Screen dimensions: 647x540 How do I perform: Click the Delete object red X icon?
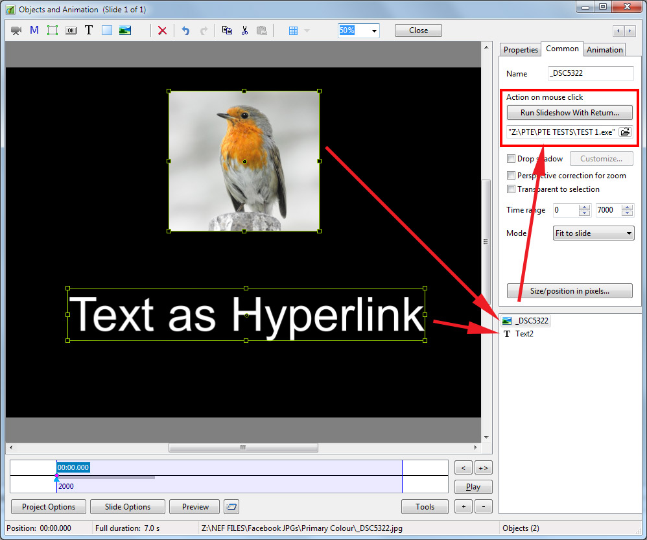[162, 30]
